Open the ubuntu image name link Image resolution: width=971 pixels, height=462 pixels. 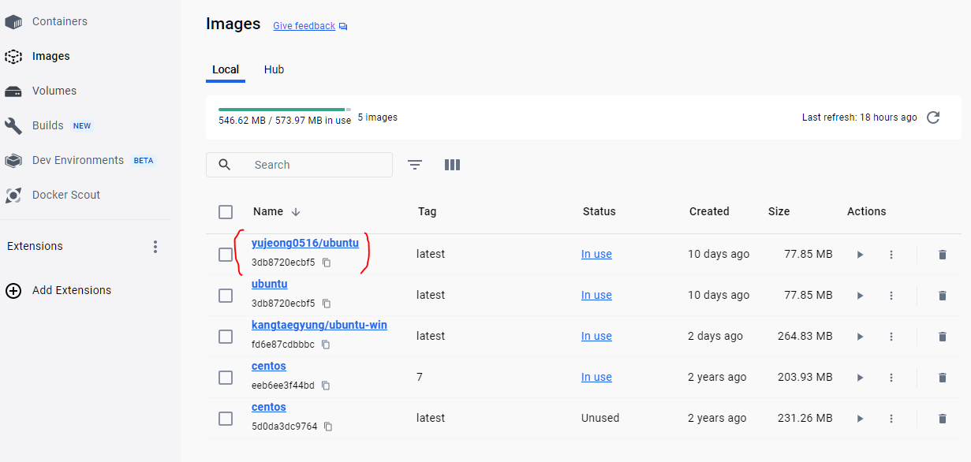click(x=270, y=284)
